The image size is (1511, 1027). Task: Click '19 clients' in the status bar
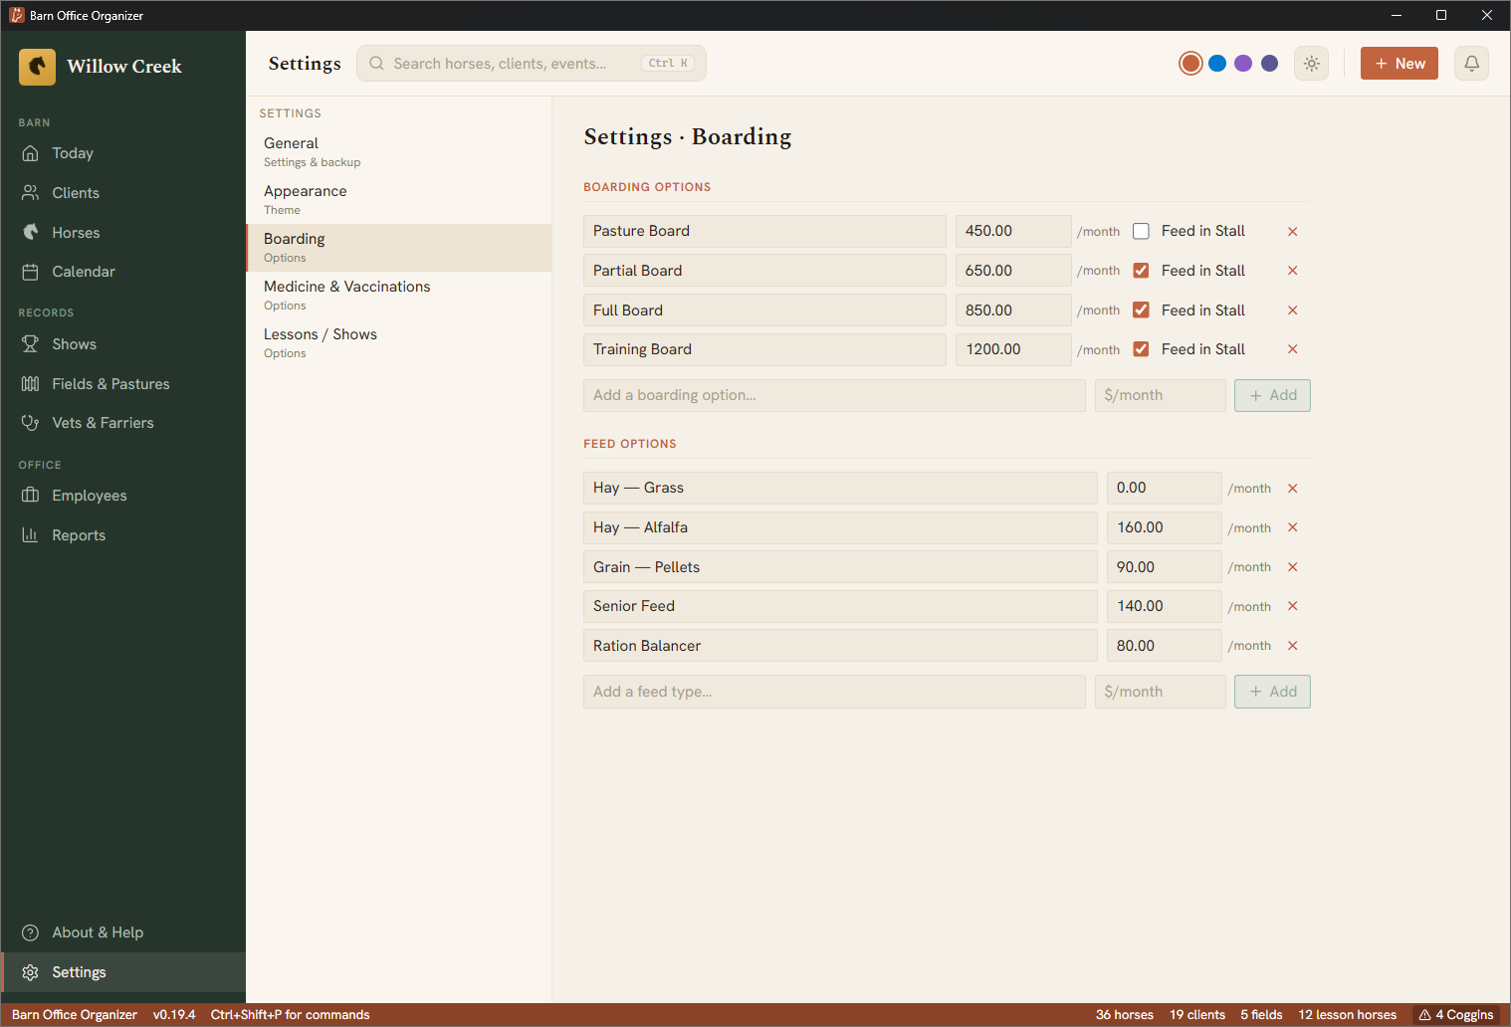pos(1197,1015)
